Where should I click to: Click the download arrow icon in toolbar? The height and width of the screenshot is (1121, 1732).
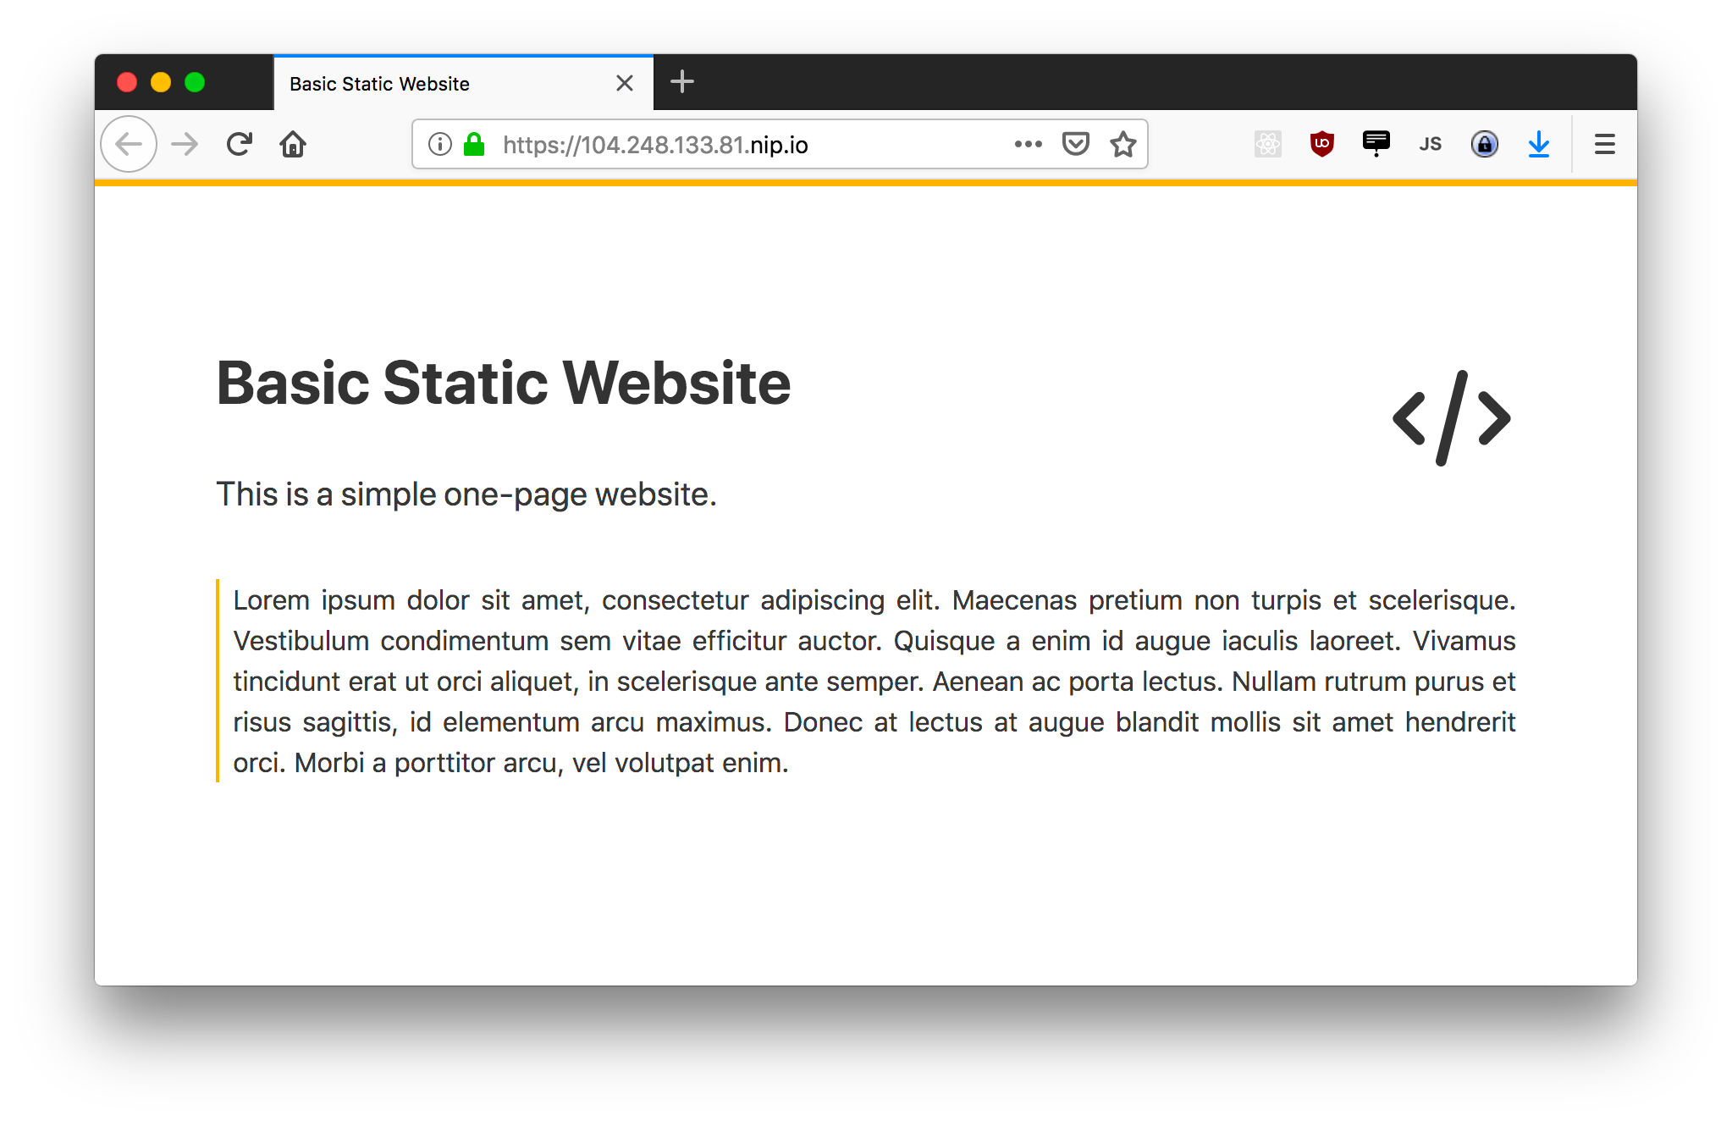(1542, 141)
